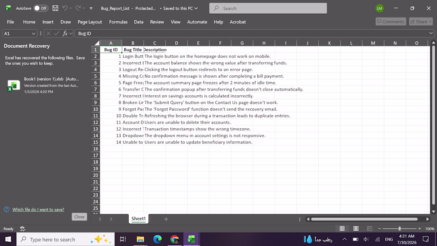This screenshot has height=246, width=437.
Task: Click the Redo arrow icon
Action: pyautogui.click(x=78, y=8)
